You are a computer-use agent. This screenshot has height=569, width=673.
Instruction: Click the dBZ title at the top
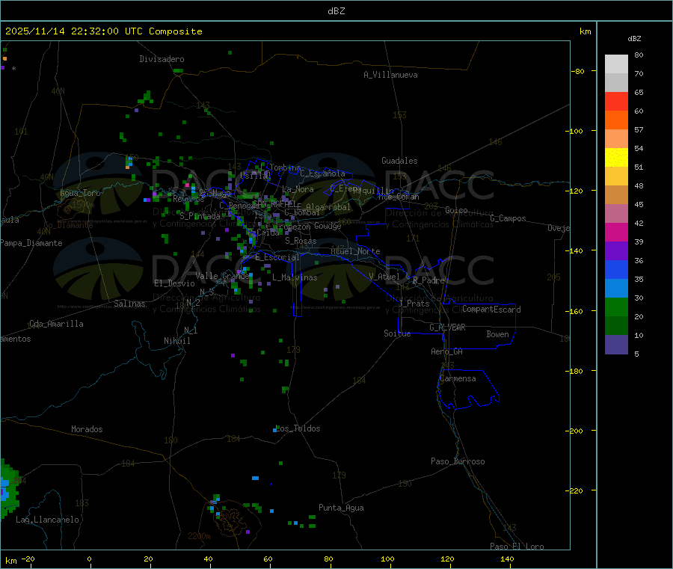click(336, 11)
